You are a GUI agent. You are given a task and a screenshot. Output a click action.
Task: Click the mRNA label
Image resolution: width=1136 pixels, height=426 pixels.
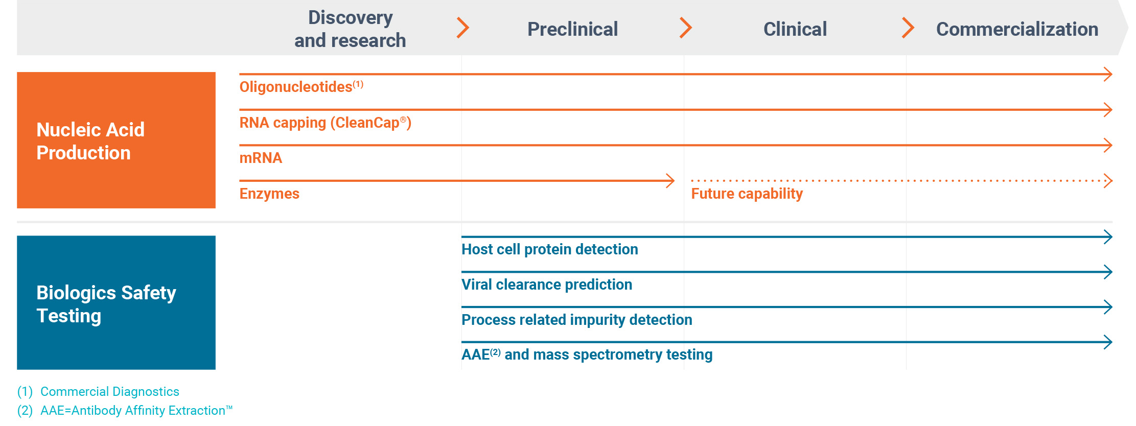tap(261, 158)
